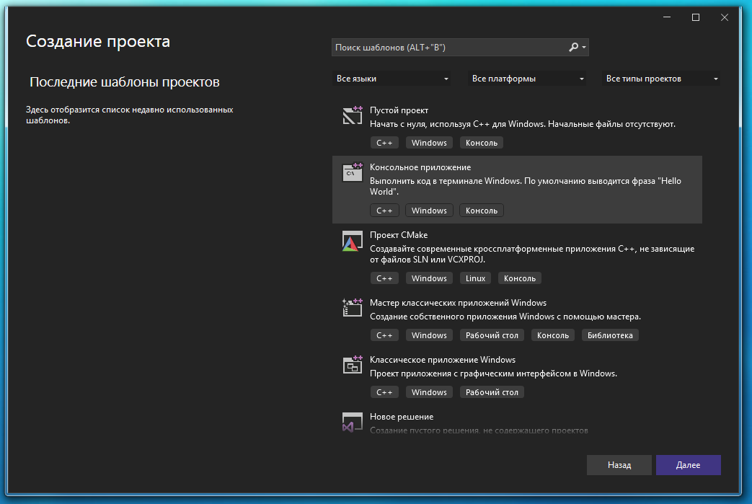Close the Создание проекта dialog
This screenshot has height=504, width=752.
coord(725,18)
